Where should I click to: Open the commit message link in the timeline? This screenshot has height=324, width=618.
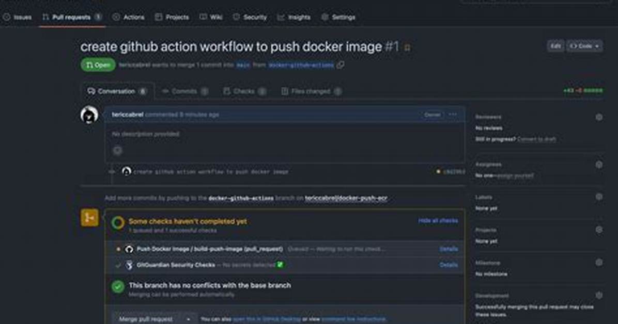coord(210,172)
